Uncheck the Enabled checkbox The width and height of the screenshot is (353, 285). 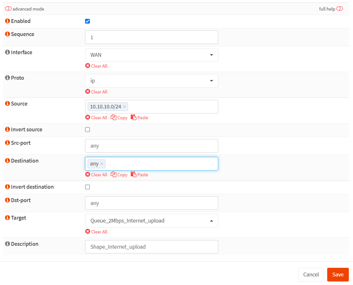[88, 21]
